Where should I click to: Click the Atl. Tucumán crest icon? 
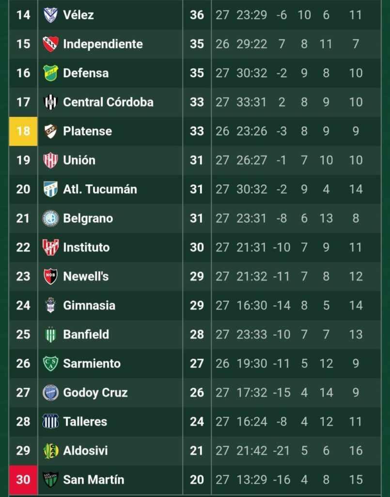50,189
